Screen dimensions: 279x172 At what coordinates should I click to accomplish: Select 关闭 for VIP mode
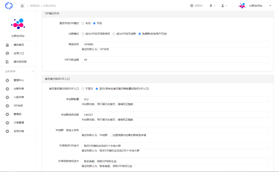coord(83,23)
